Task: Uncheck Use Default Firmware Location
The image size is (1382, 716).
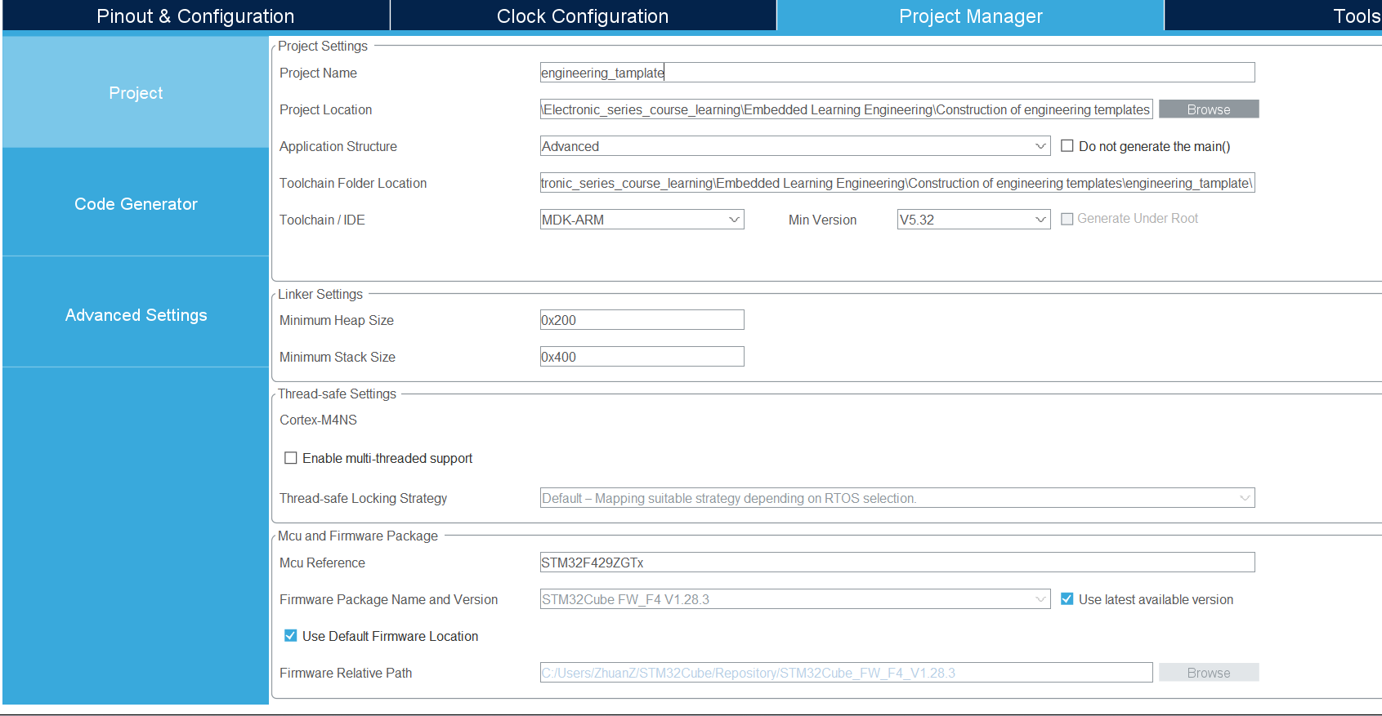Action: [x=291, y=636]
